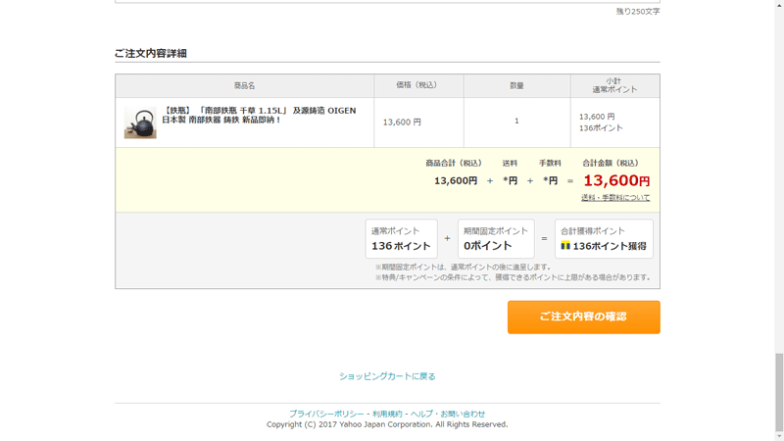This screenshot has height=441, width=784.
Task: Click the Copyright 2017 Yahoo Japan text
Action: 387,424
